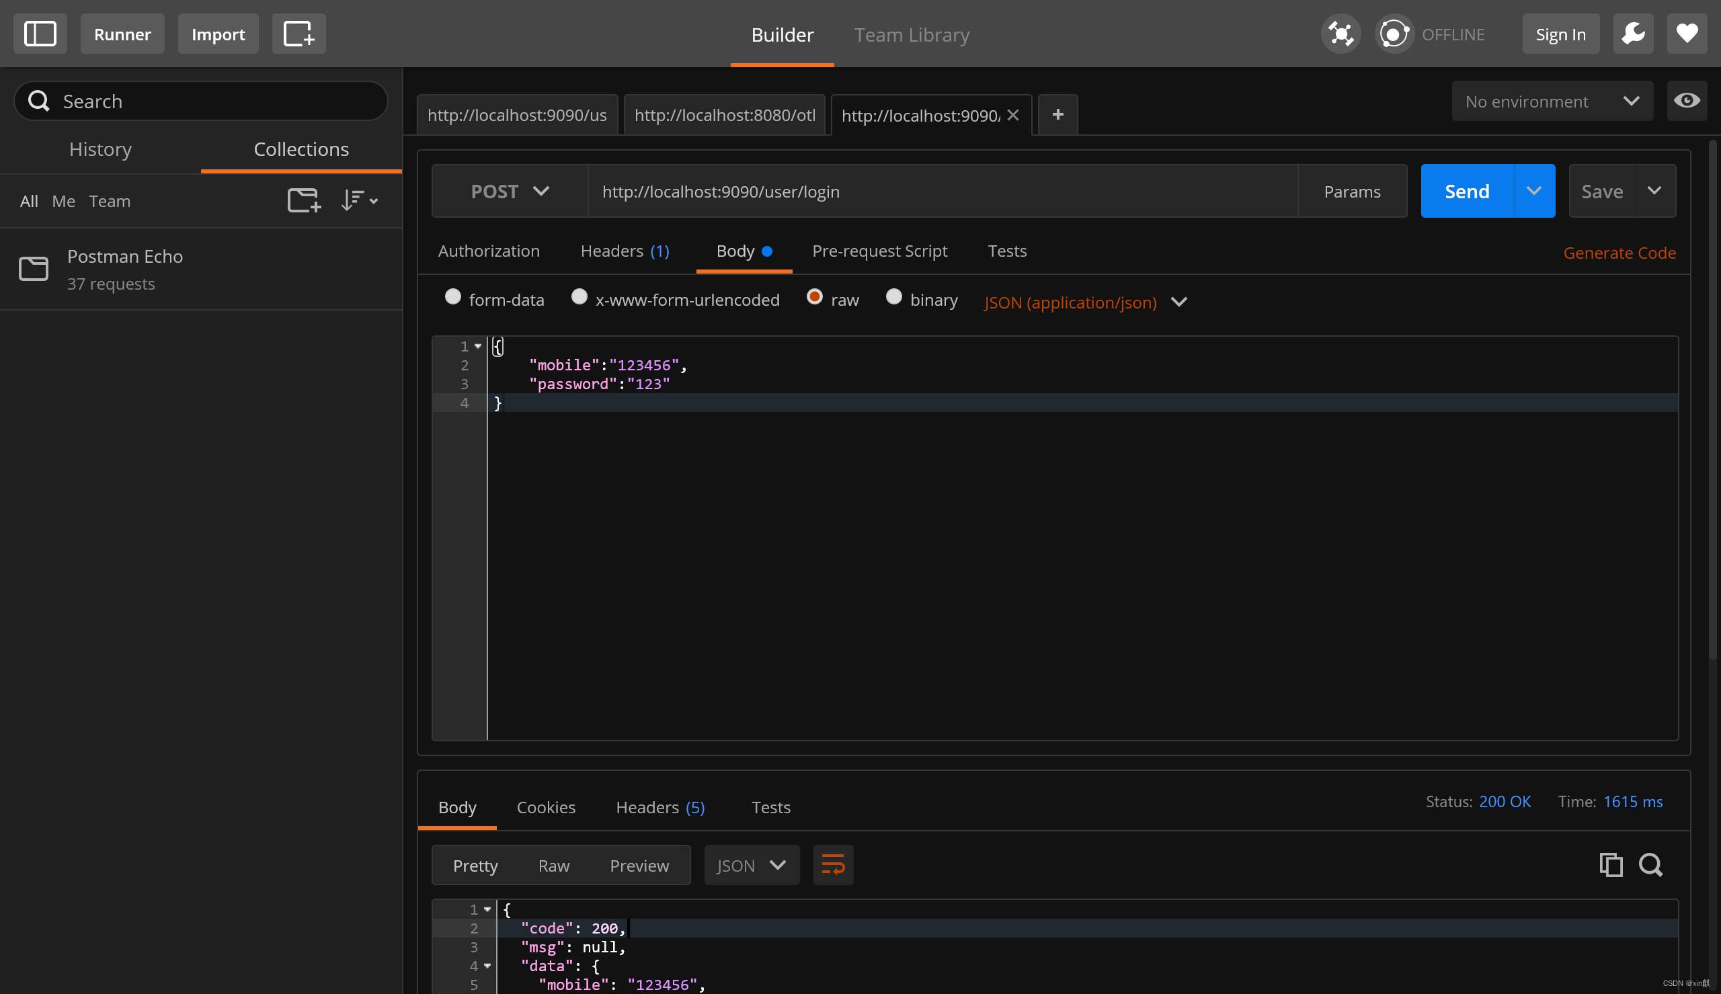Viewport: 1721px width, 994px height.
Task: Search within the response body
Action: [1650, 865]
